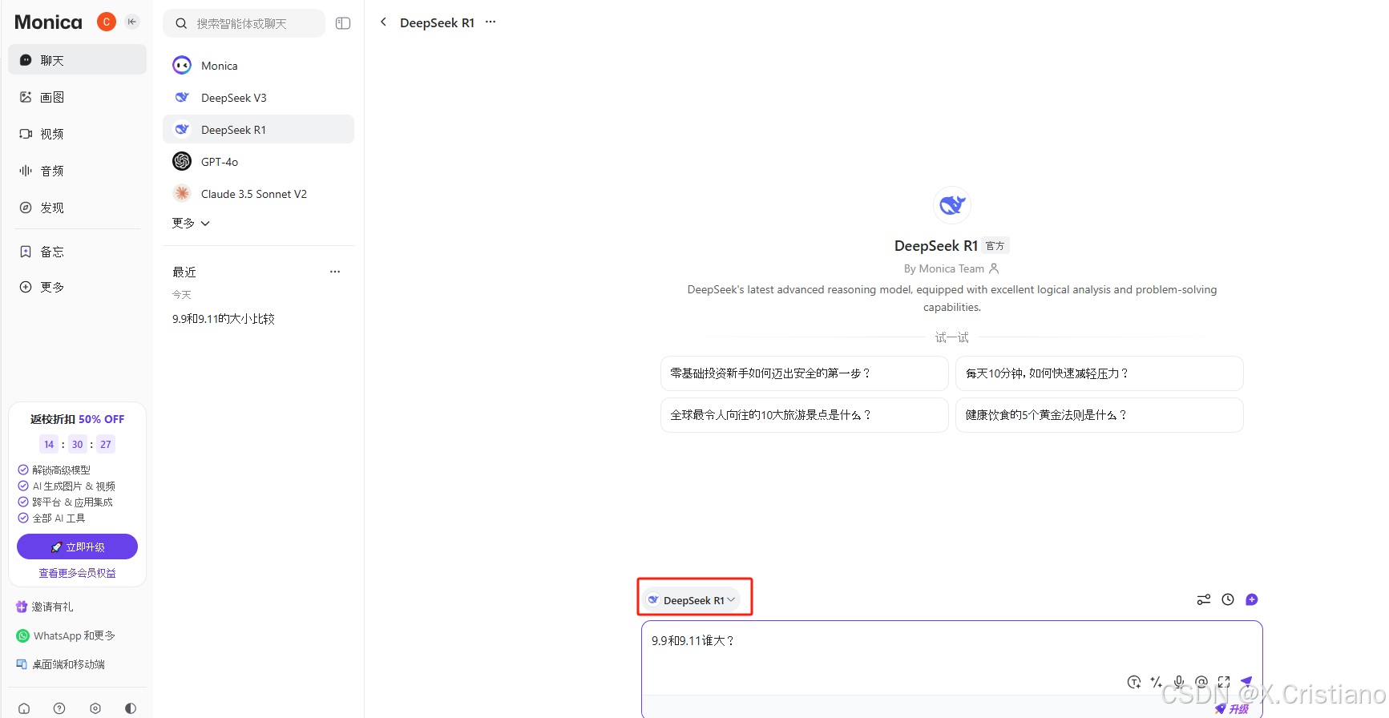
Task: Open the 聊天 chat section
Action: coord(77,60)
